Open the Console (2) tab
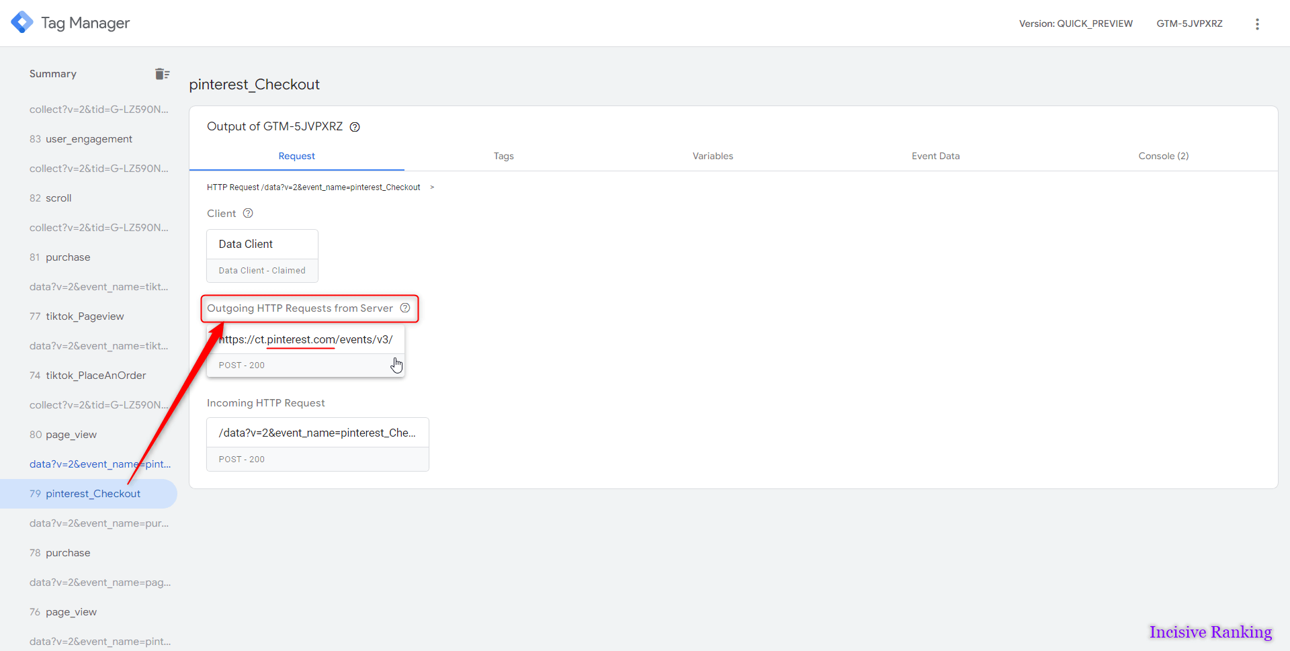The height and width of the screenshot is (651, 1290). pos(1164,156)
